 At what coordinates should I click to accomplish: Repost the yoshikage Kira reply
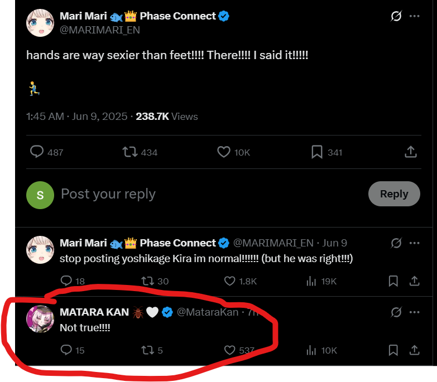[147, 281]
